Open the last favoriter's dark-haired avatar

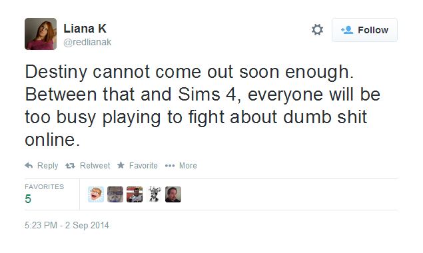[173, 194]
